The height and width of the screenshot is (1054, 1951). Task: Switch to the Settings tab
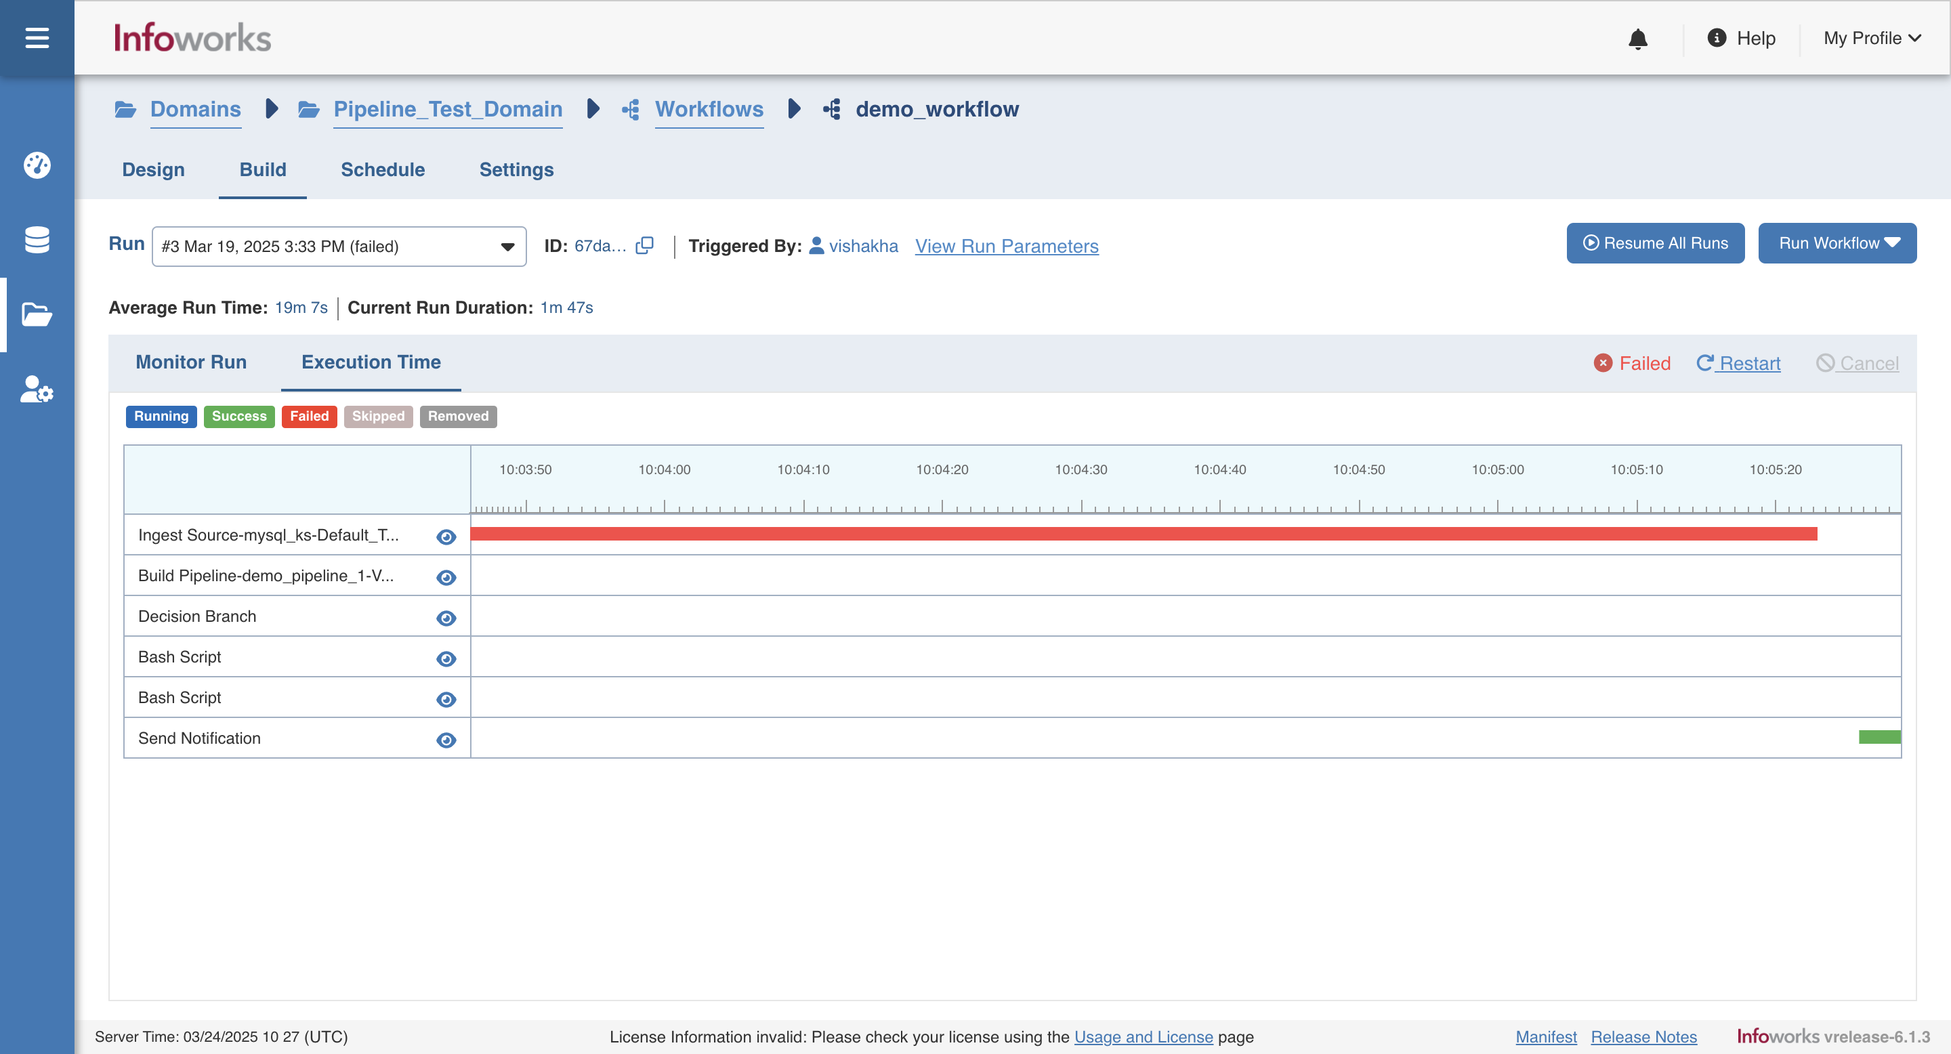(516, 169)
